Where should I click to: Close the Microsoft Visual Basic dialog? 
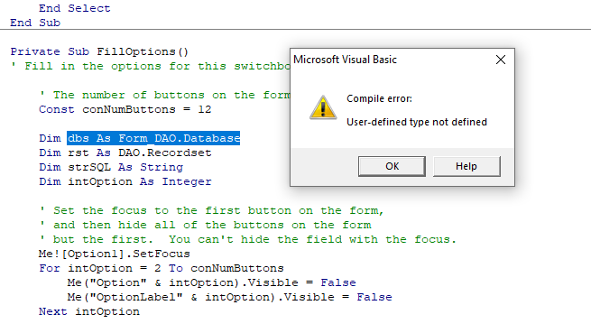pyautogui.click(x=501, y=60)
